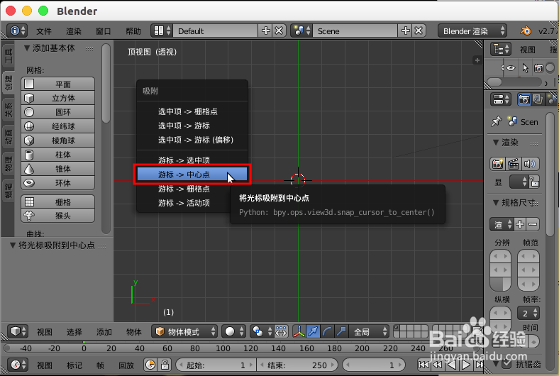
Task: Click the outliner renderability camera icon
Action: click(538, 67)
